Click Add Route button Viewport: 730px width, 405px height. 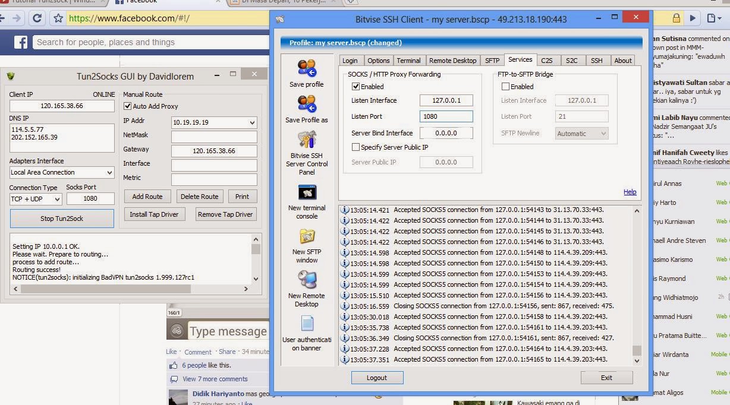click(147, 197)
